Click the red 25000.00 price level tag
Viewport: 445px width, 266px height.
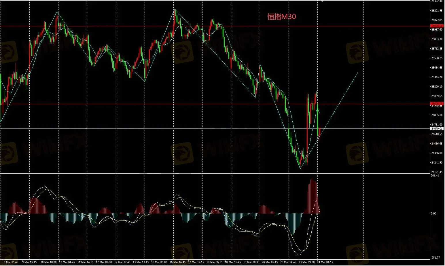point(437,104)
